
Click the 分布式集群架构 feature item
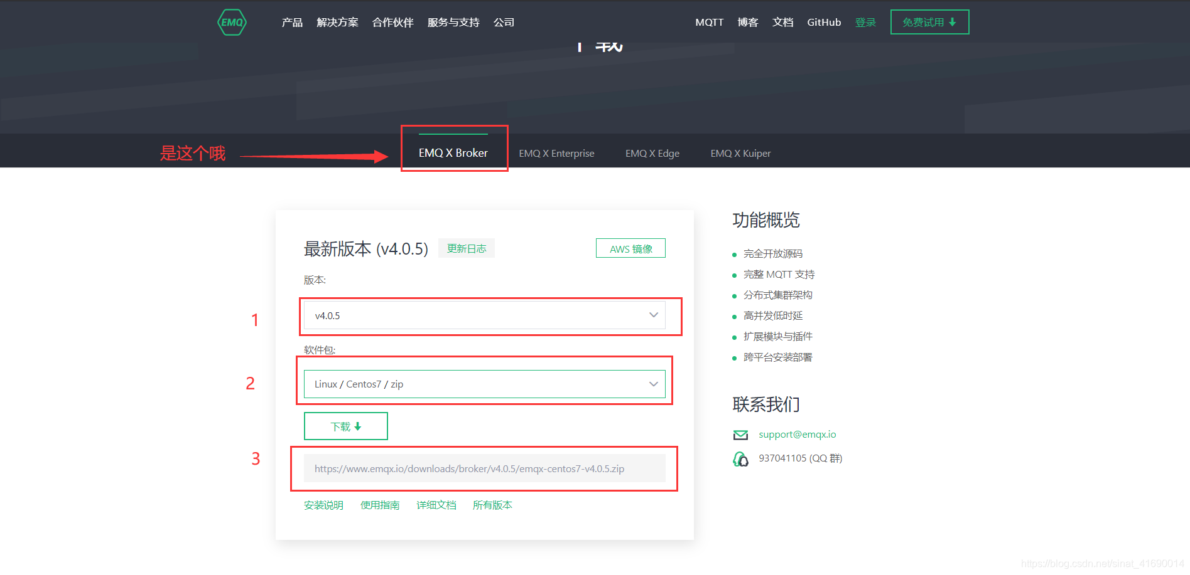point(778,295)
